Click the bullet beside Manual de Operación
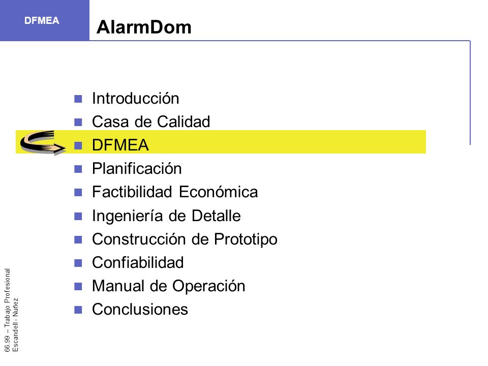Screen dimensions: 488x366 pos(78,286)
